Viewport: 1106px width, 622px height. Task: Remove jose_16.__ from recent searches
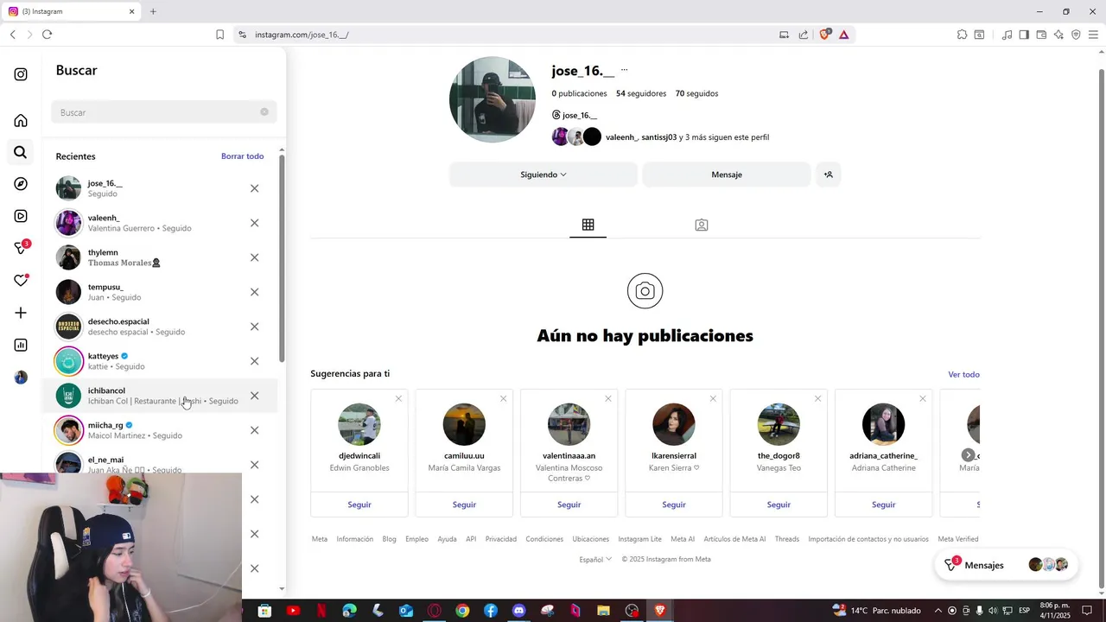[254, 188]
